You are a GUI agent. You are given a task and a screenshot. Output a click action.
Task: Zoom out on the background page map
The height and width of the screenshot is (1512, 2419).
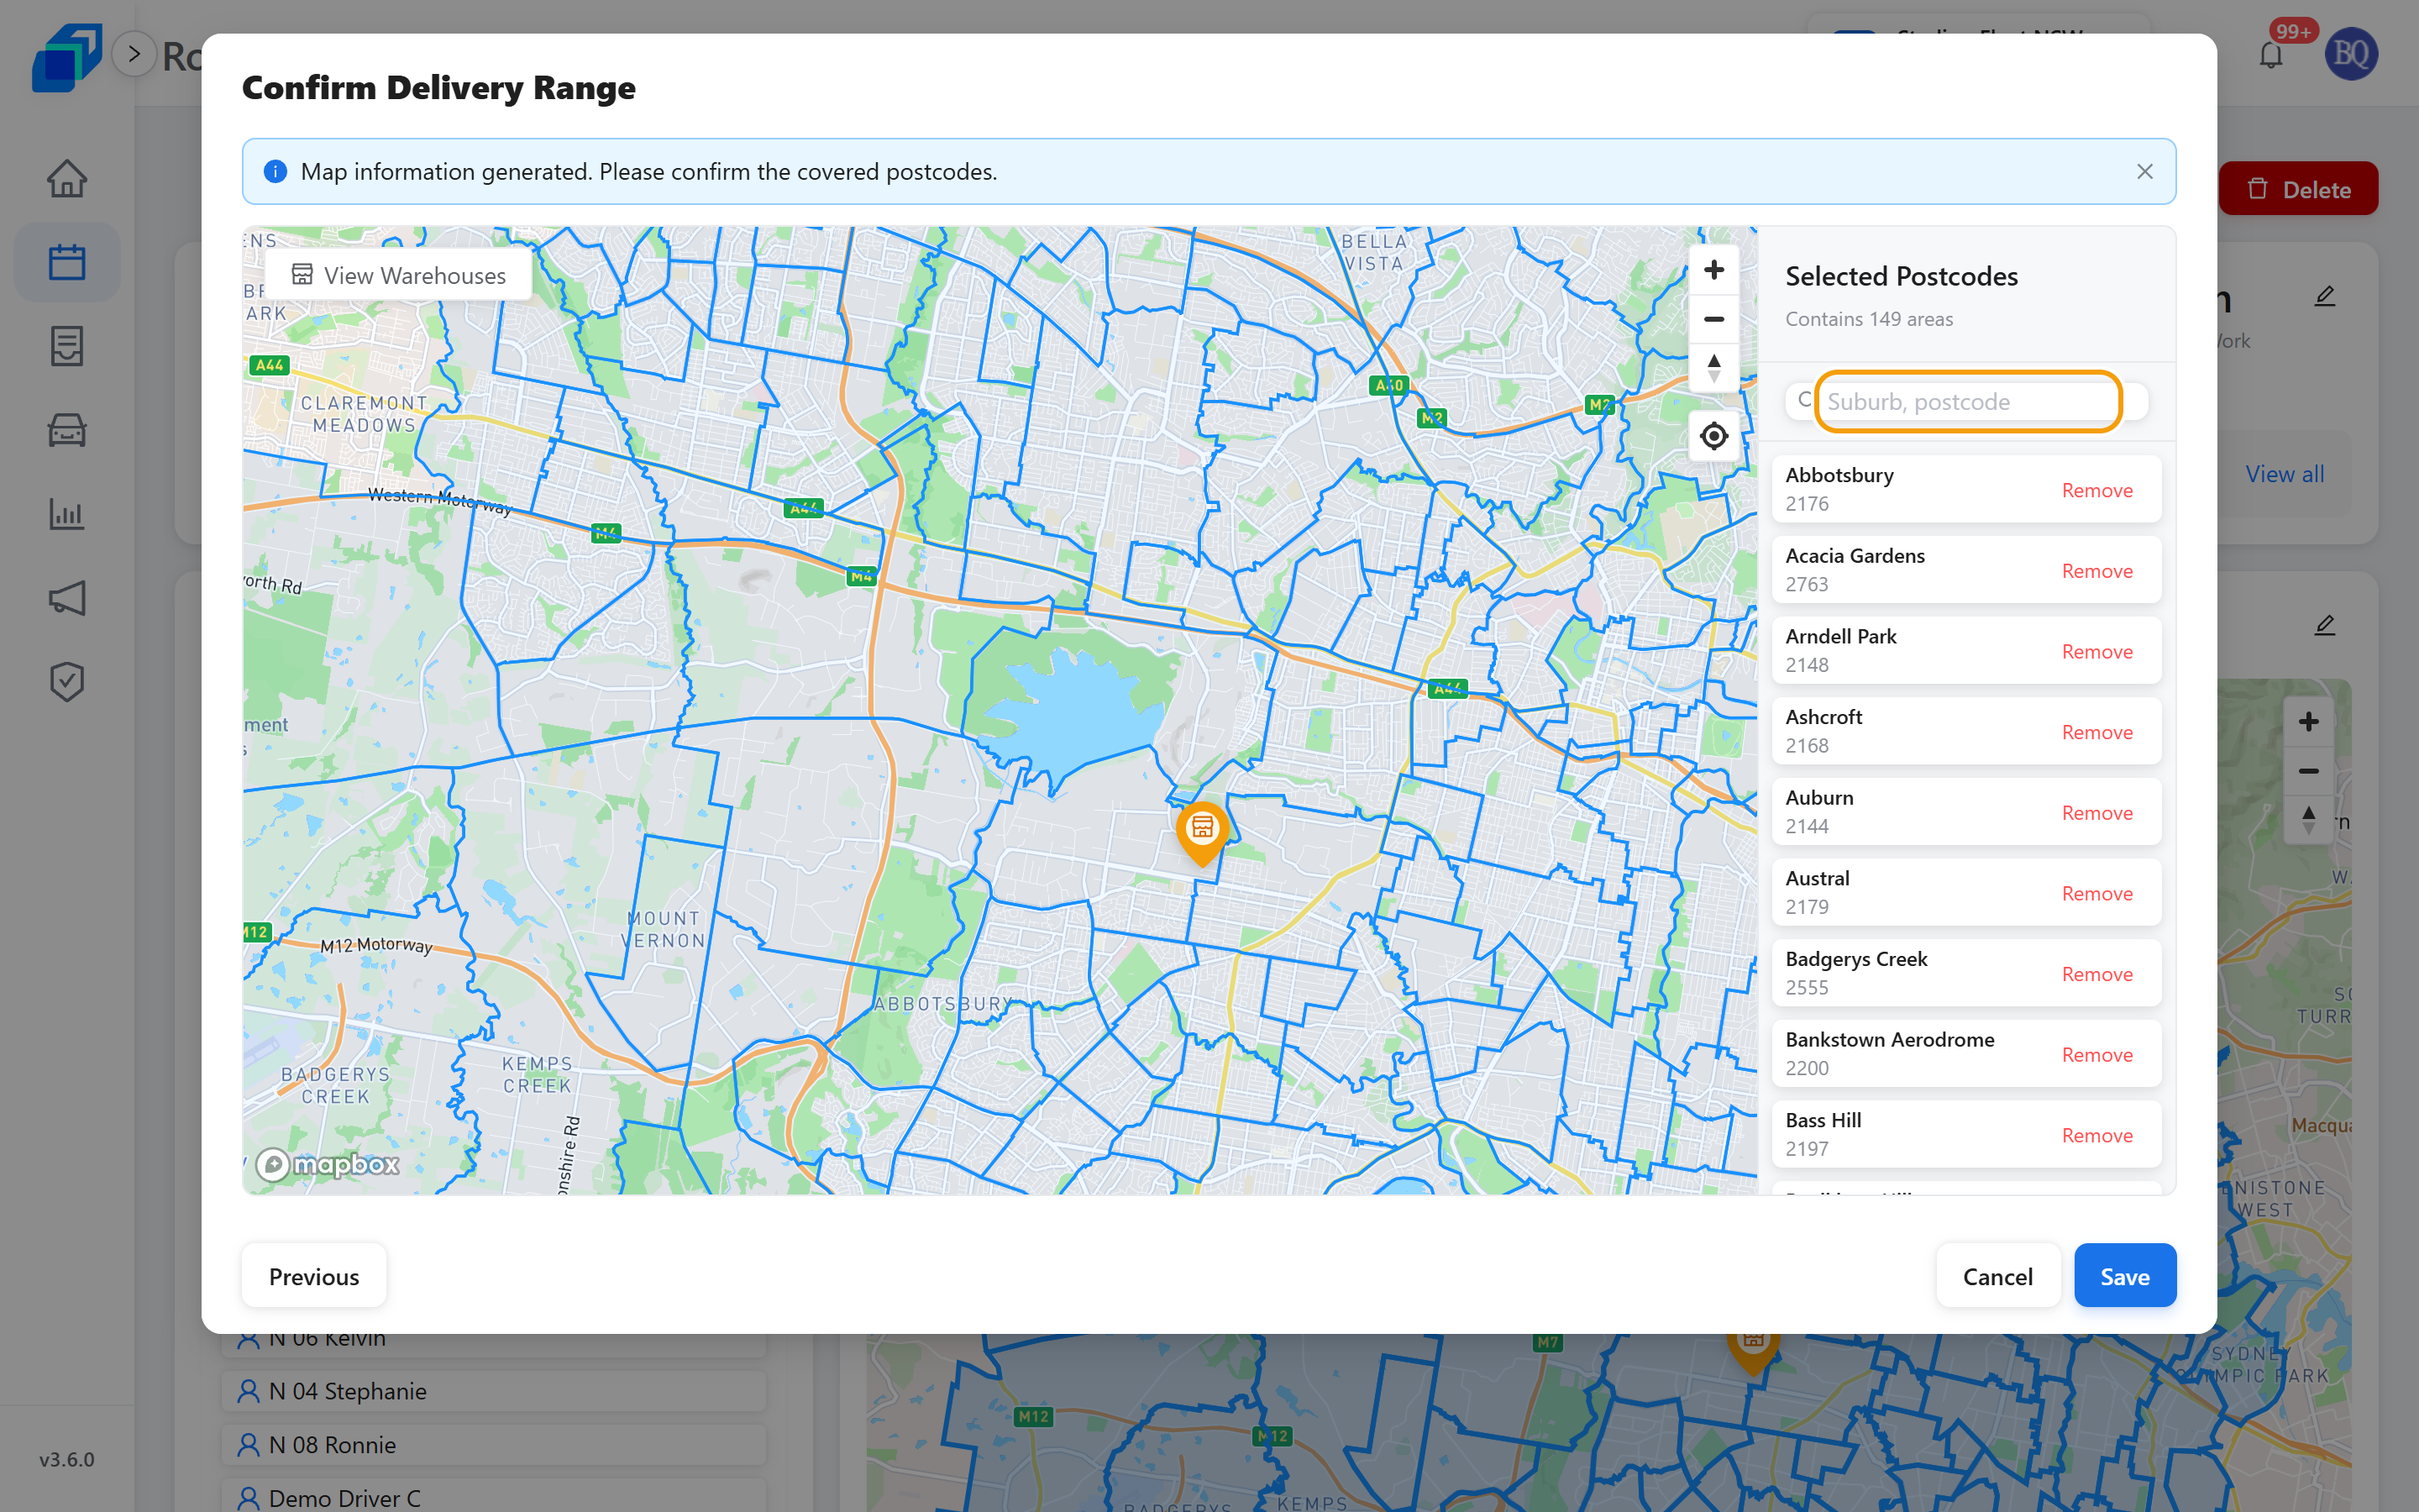click(x=2308, y=771)
